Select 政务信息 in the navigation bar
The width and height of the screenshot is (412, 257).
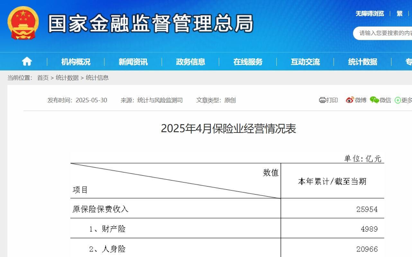tap(191, 62)
